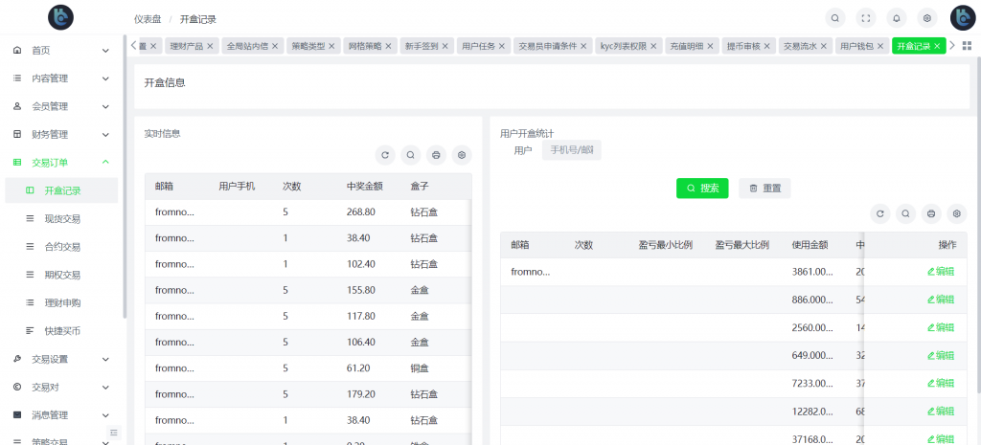The height and width of the screenshot is (445, 981).
Task: Toggle fullscreen mode in header
Action: (x=866, y=17)
